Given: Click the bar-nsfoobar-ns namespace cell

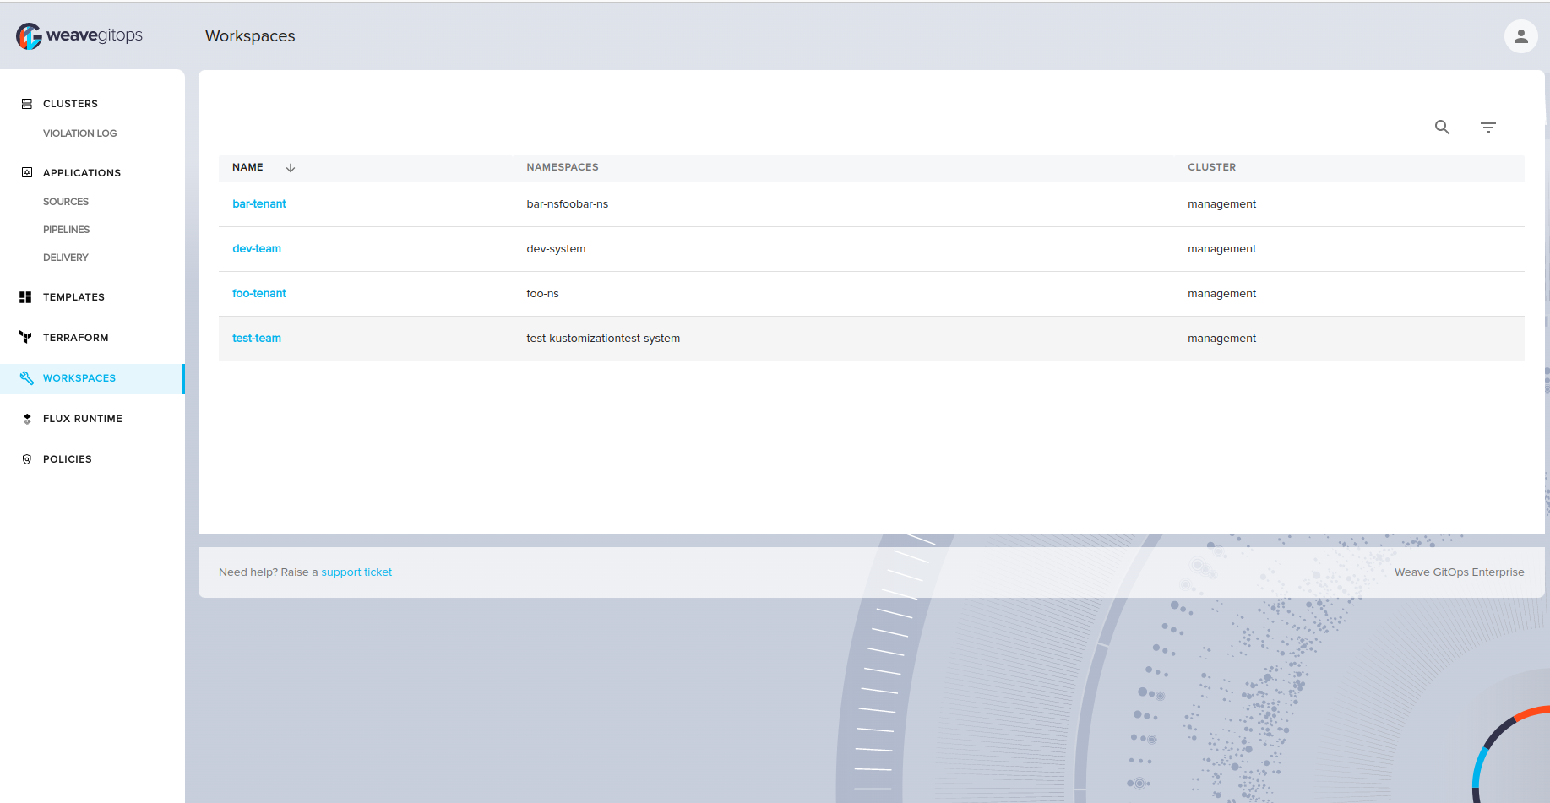Looking at the screenshot, I should pyautogui.click(x=568, y=204).
